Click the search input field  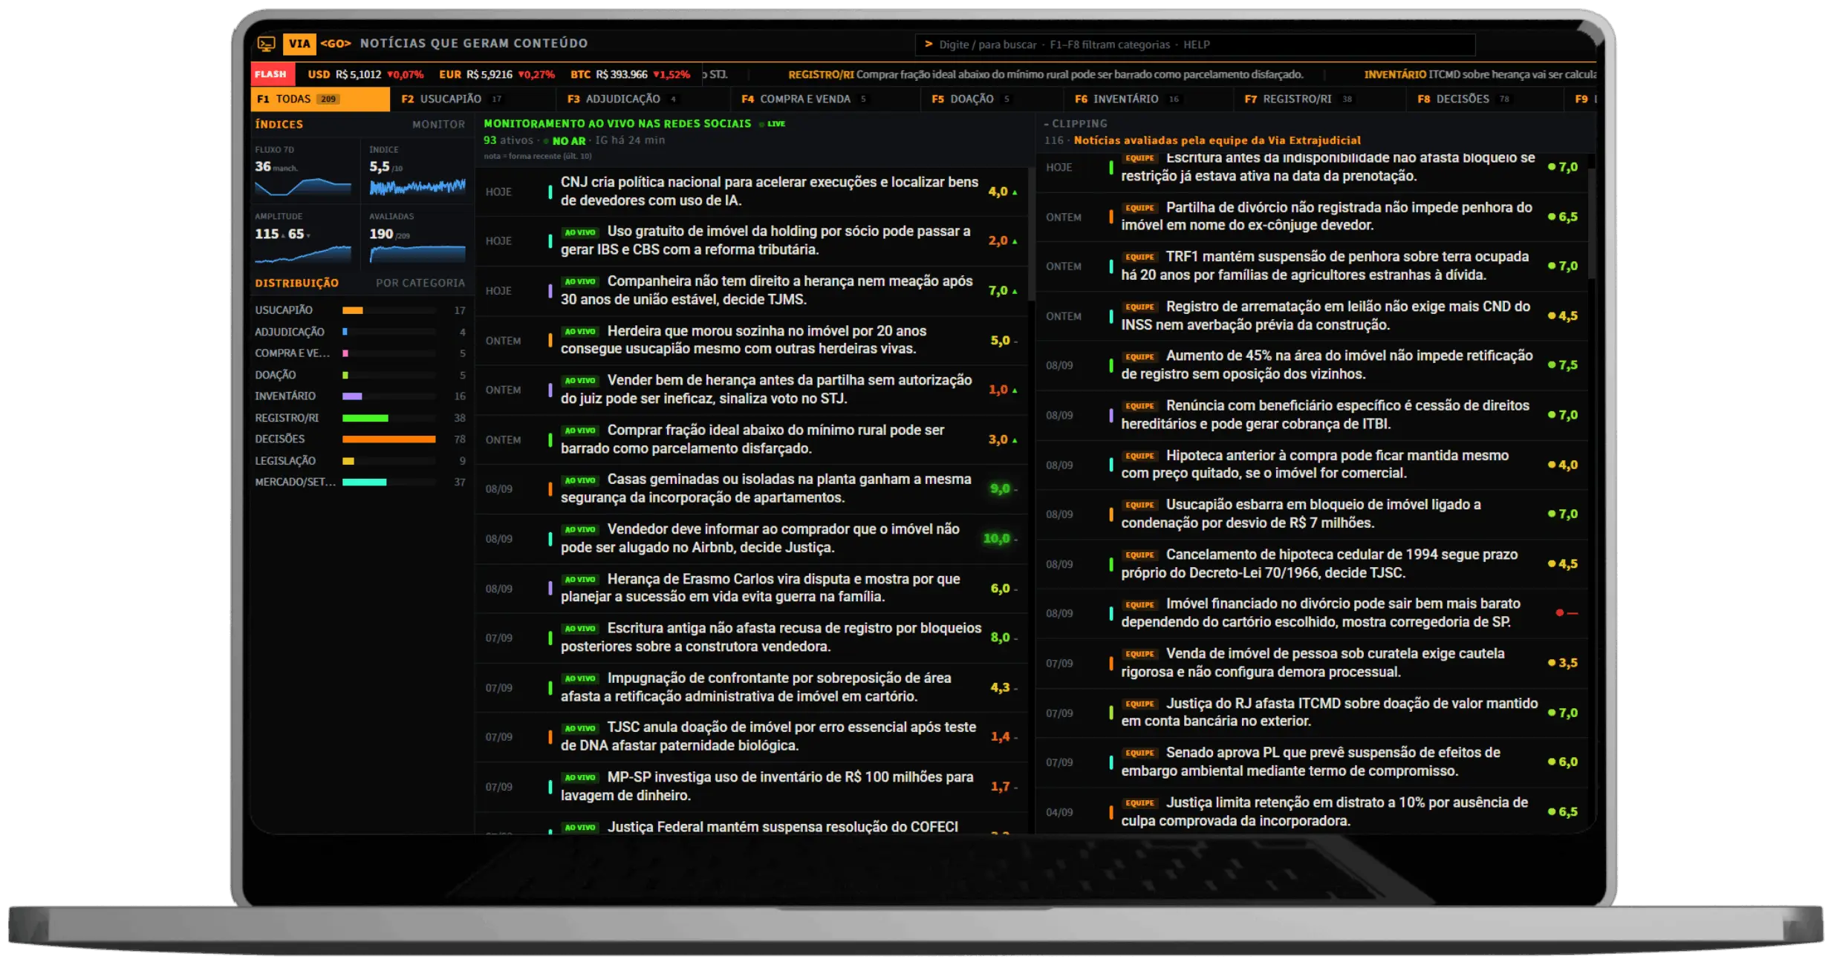[1194, 45]
